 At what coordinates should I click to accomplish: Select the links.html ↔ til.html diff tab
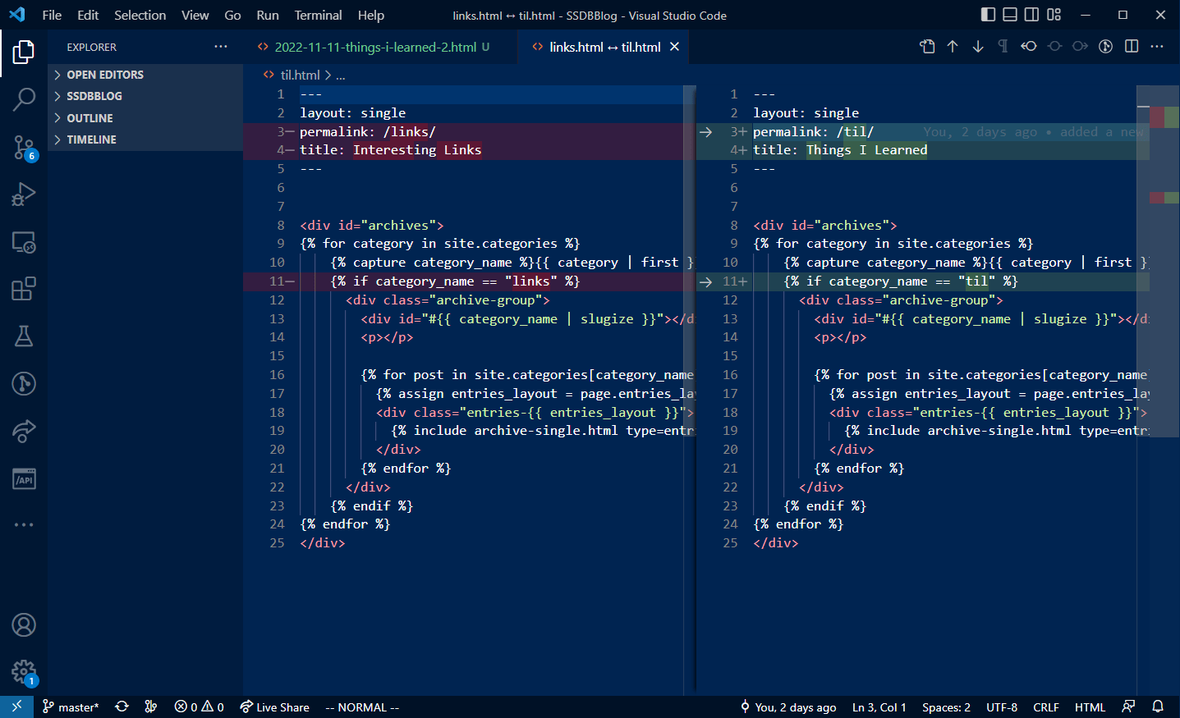click(604, 47)
